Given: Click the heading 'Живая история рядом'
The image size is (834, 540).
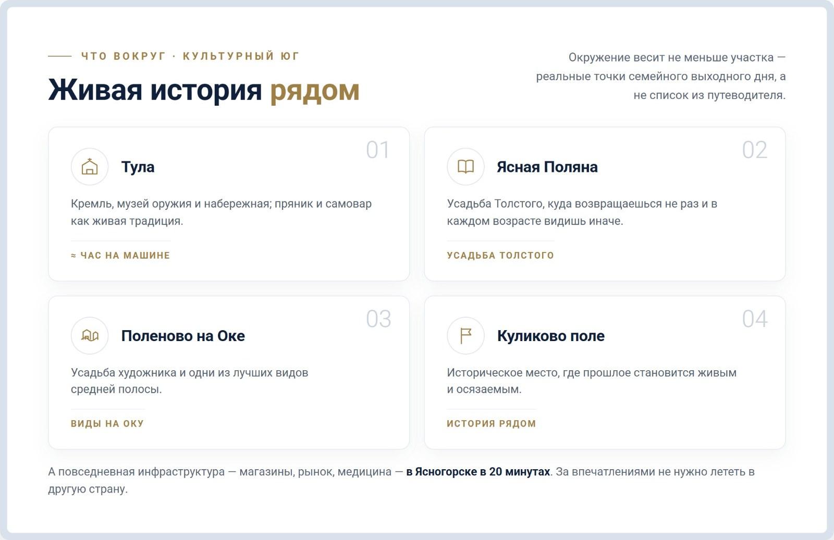Looking at the screenshot, I should pyautogui.click(x=204, y=89).
